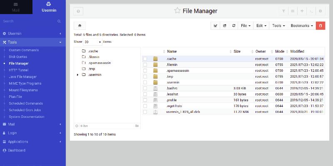Click the home directory icon button
333x166 pixels.
coord(80,26)
